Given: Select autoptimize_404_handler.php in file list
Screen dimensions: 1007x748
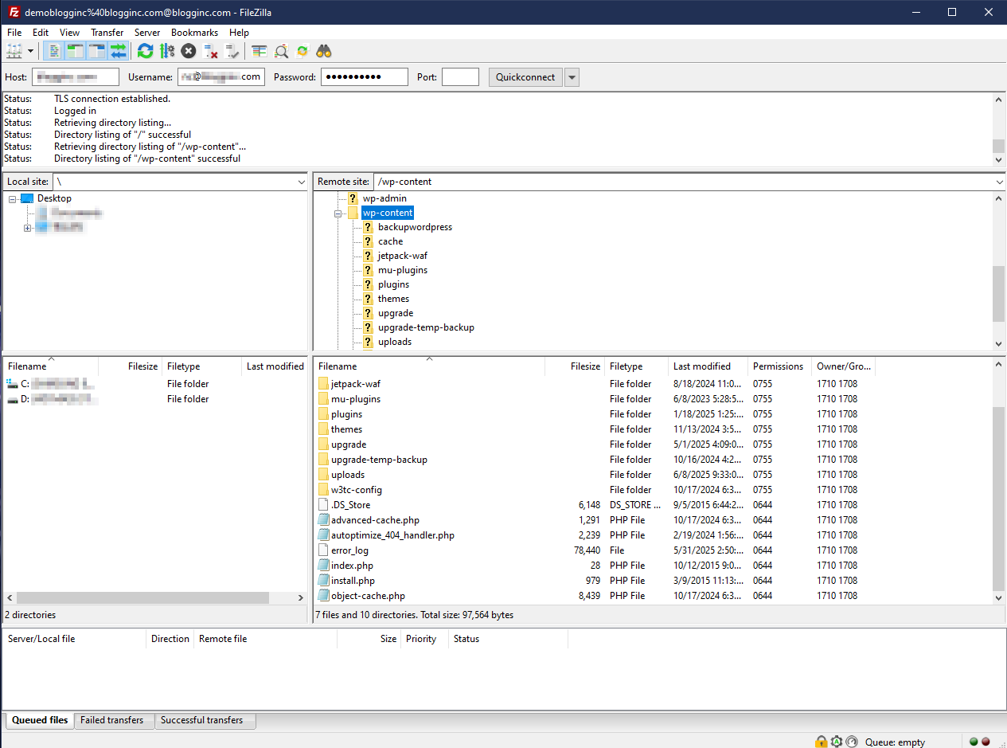Looking at the screenshot, I should pyautogui.click(x=392, y=535).
